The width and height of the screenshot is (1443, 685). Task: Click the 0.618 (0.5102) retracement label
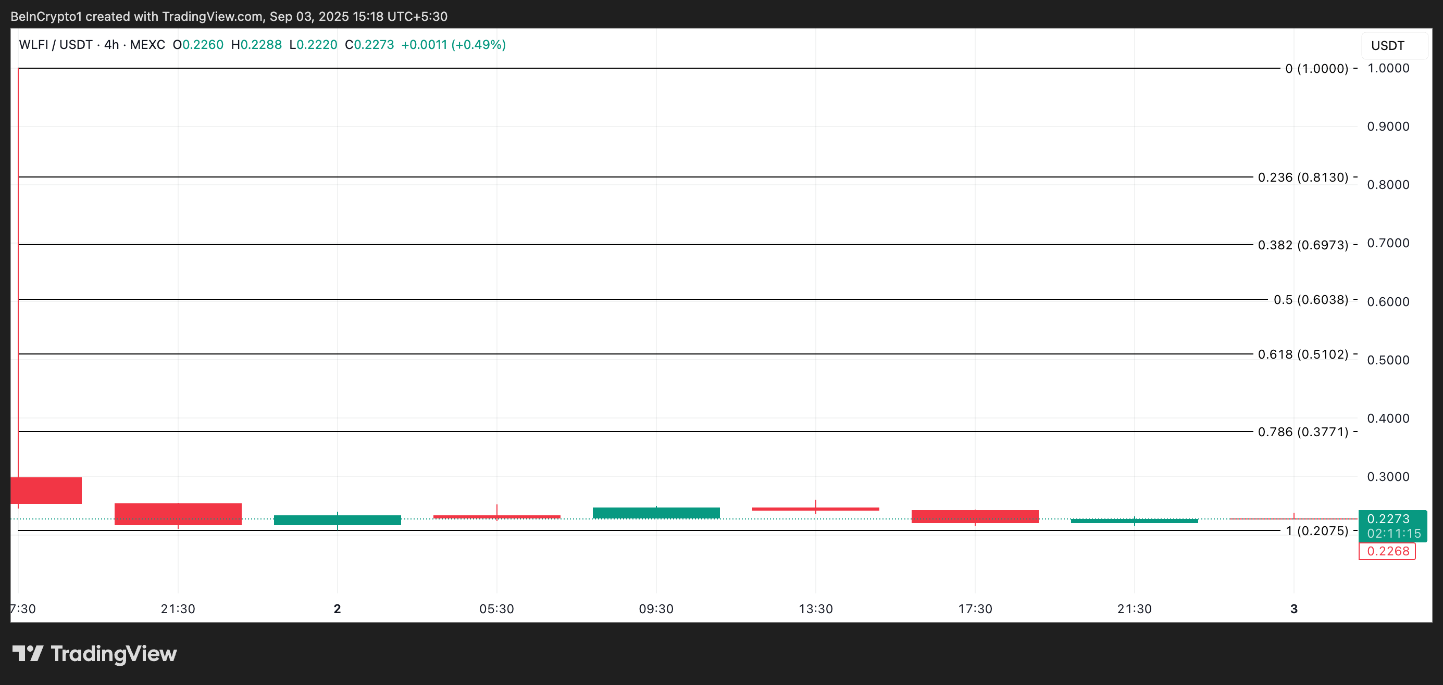1302,354
